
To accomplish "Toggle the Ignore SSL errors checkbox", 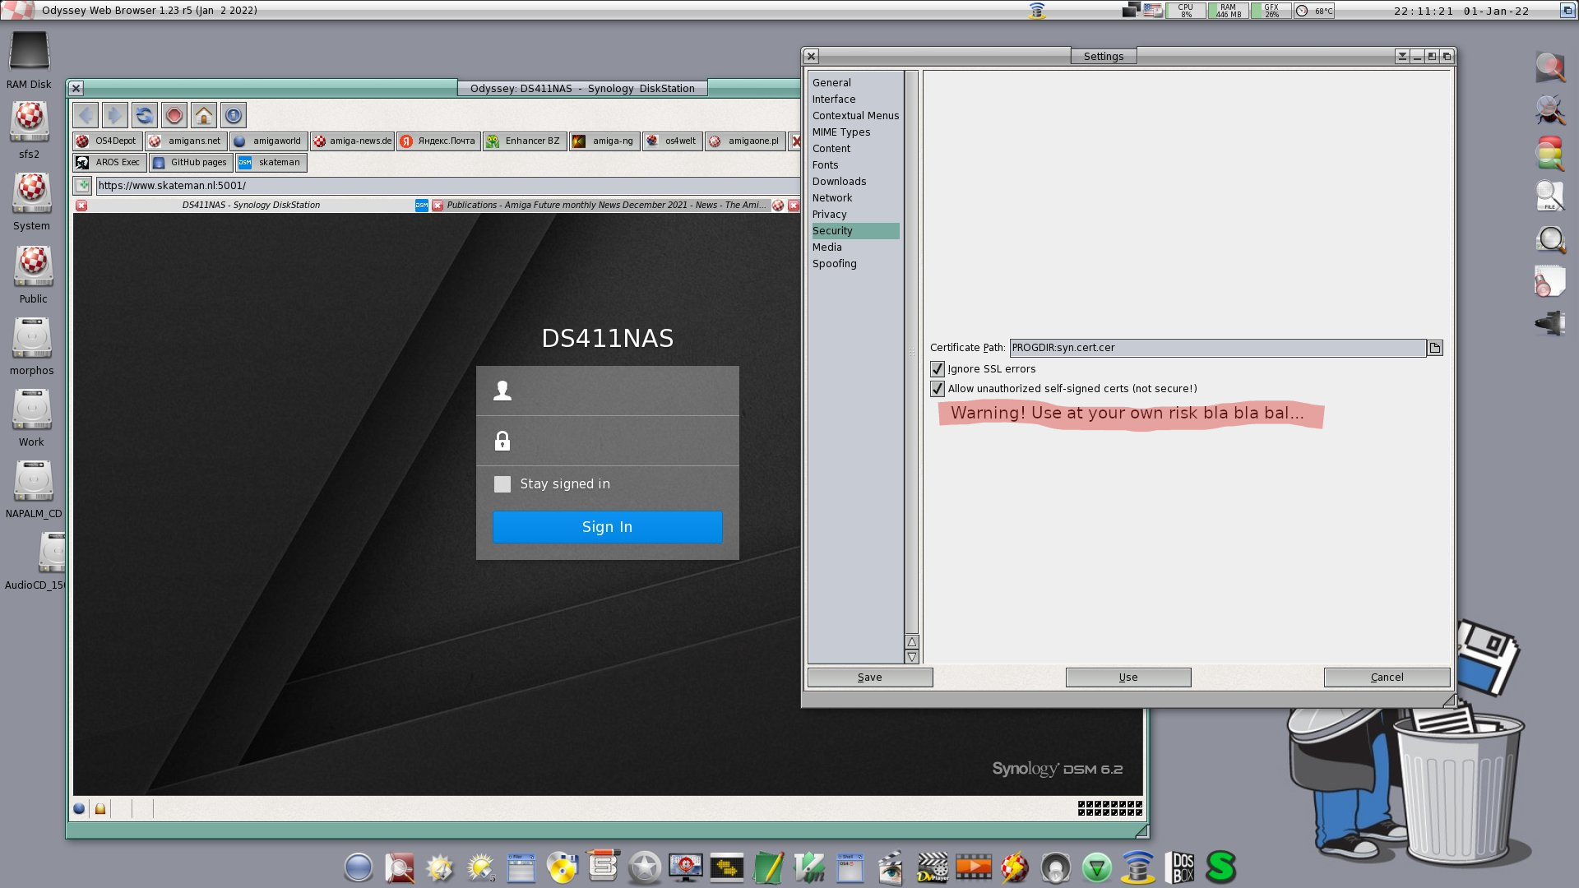I will [x=937, y=369].
